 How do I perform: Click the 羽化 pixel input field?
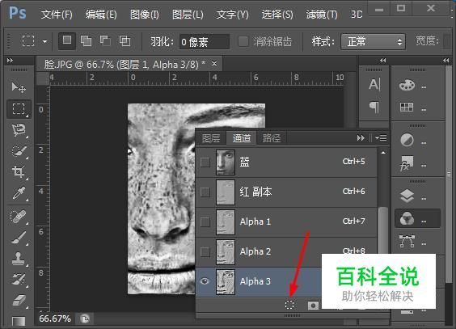205,42
